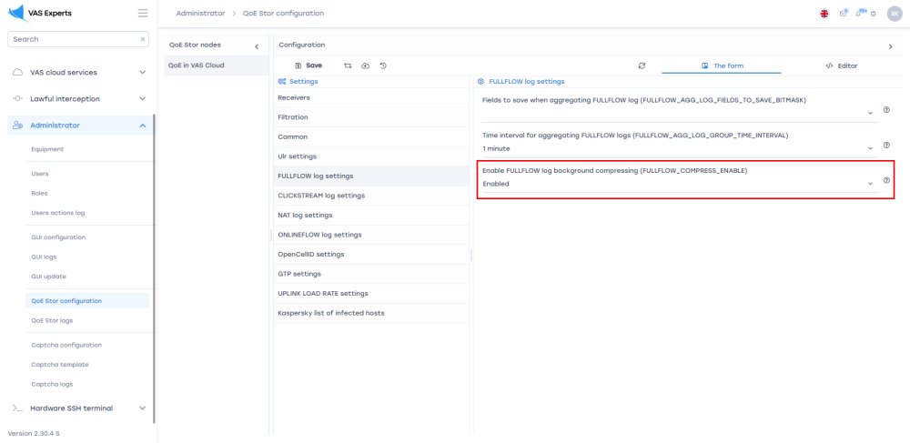
Task: Collapse the QoE Stor nodes panel
Action: click(x=256, y=46)
